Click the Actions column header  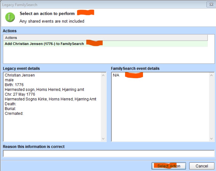click(105, 38)
